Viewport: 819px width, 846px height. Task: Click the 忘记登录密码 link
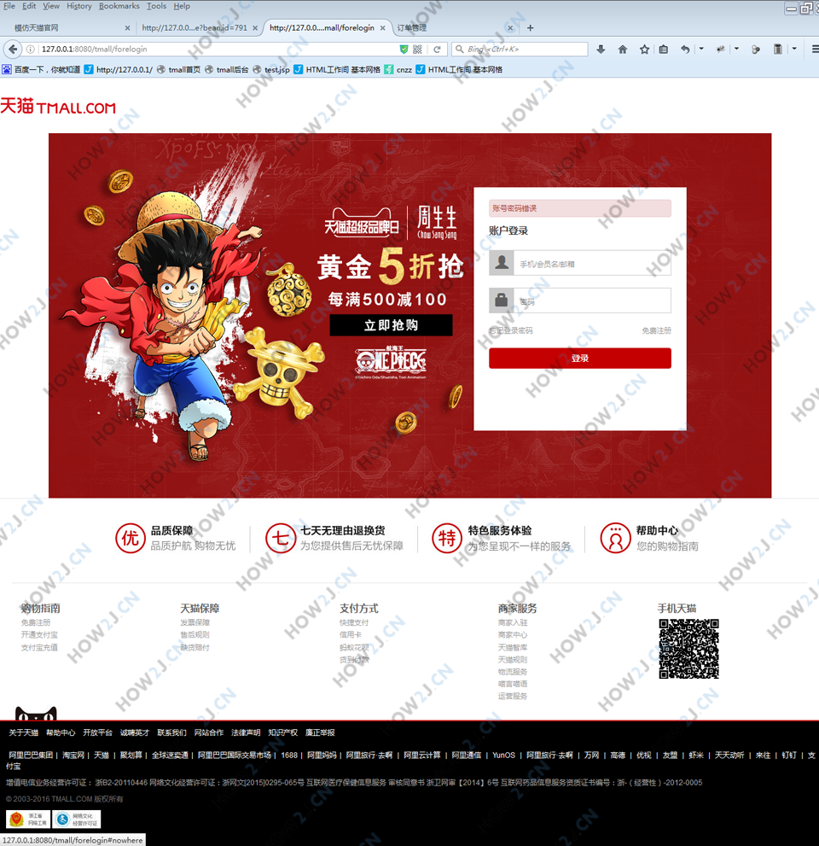511,330
